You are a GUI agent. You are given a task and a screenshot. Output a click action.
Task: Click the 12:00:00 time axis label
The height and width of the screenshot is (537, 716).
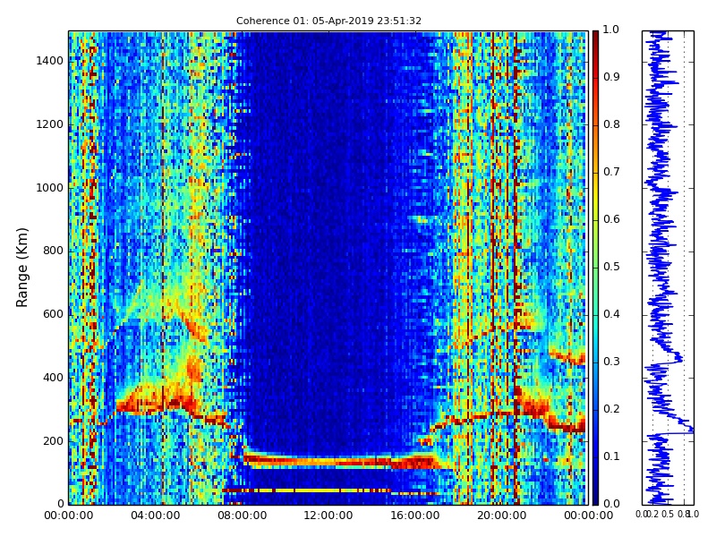(x=328, y=516)
